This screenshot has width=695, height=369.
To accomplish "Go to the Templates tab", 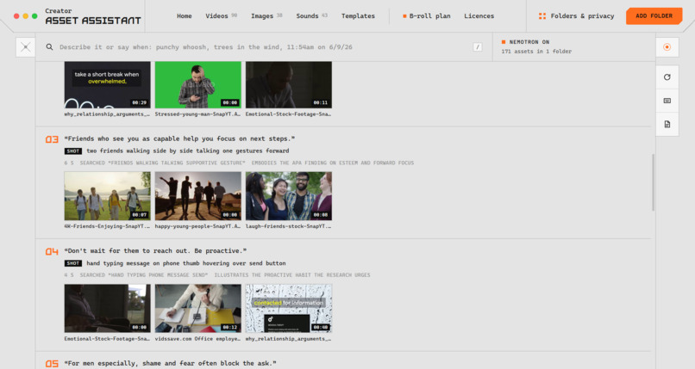I will click(x=358, y=15).
